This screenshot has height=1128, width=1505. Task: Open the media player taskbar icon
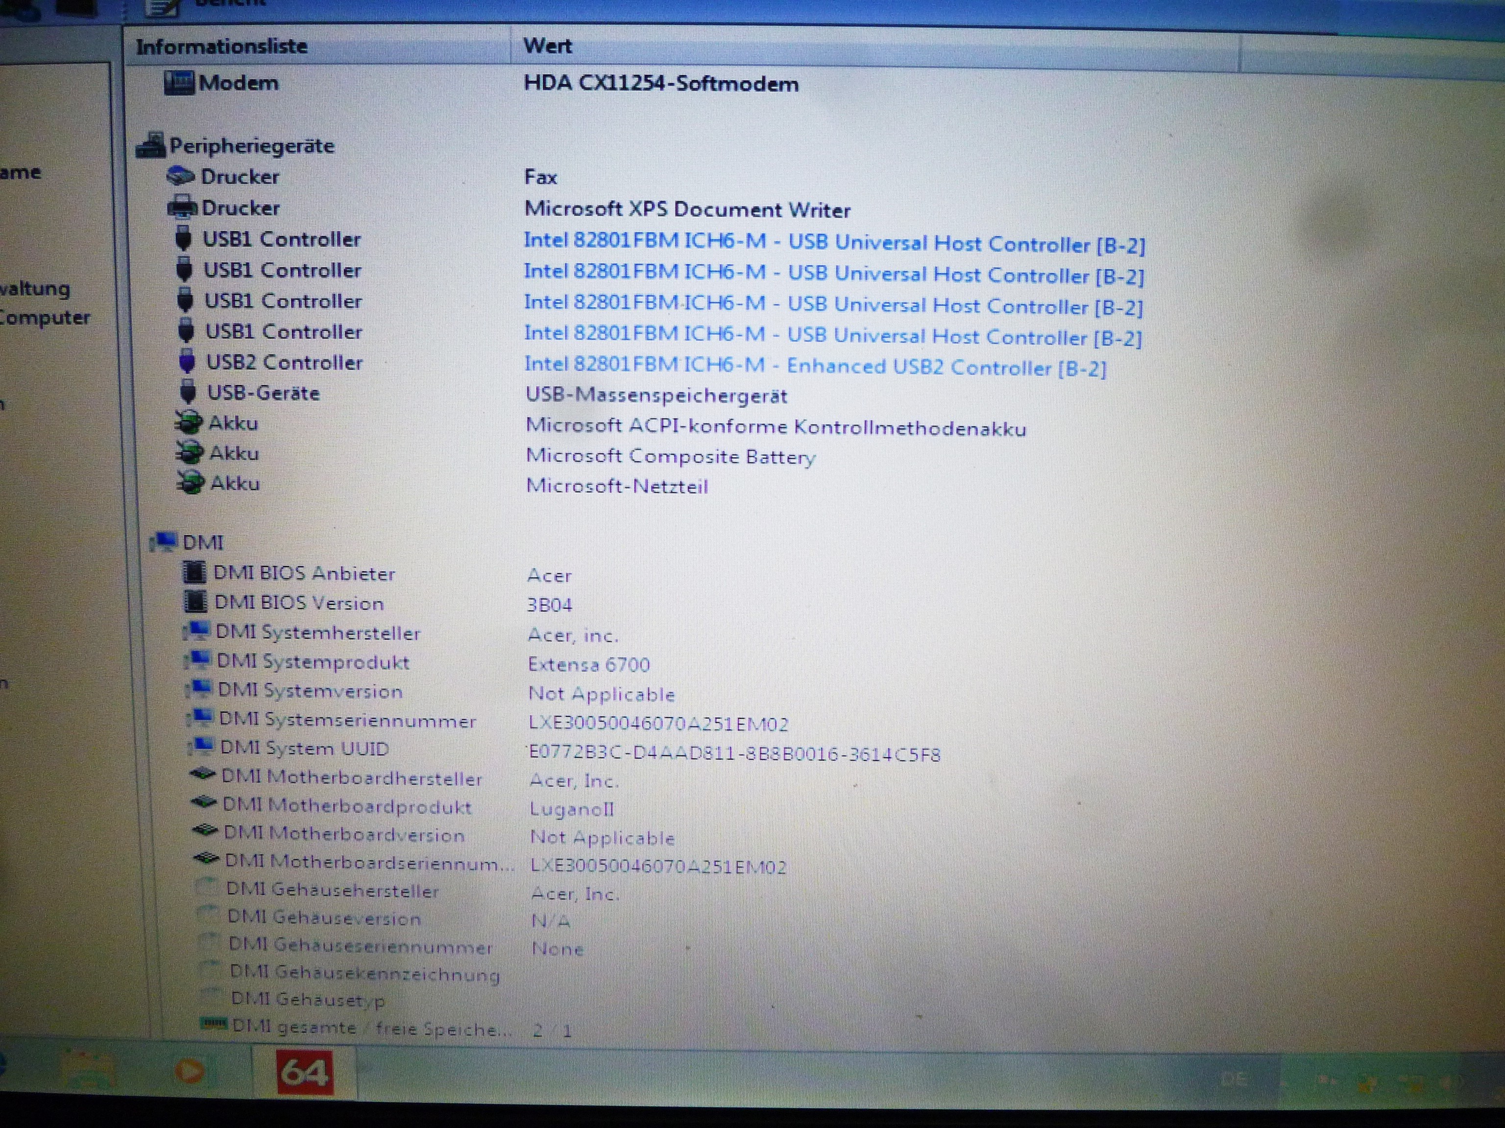190,1072
